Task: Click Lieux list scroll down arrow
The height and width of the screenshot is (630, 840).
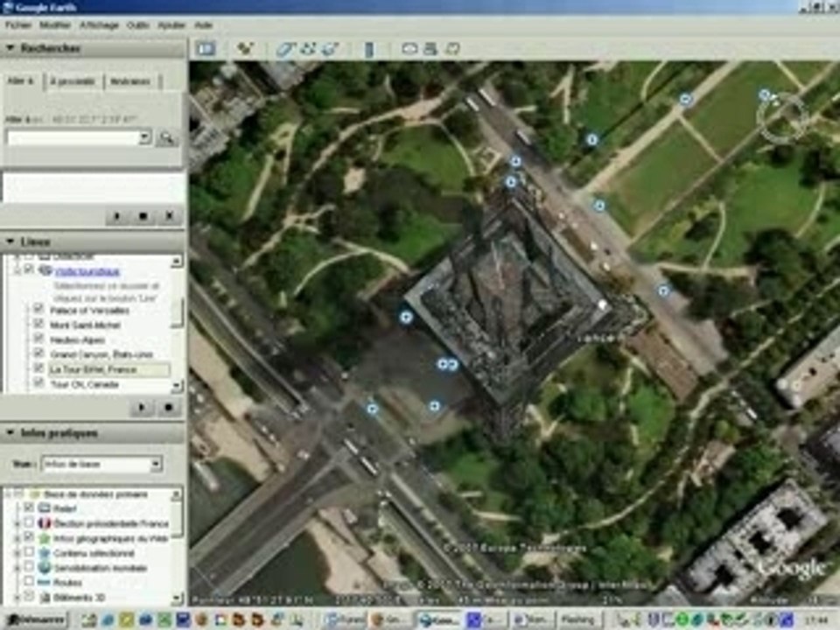Action: (177, 385)
